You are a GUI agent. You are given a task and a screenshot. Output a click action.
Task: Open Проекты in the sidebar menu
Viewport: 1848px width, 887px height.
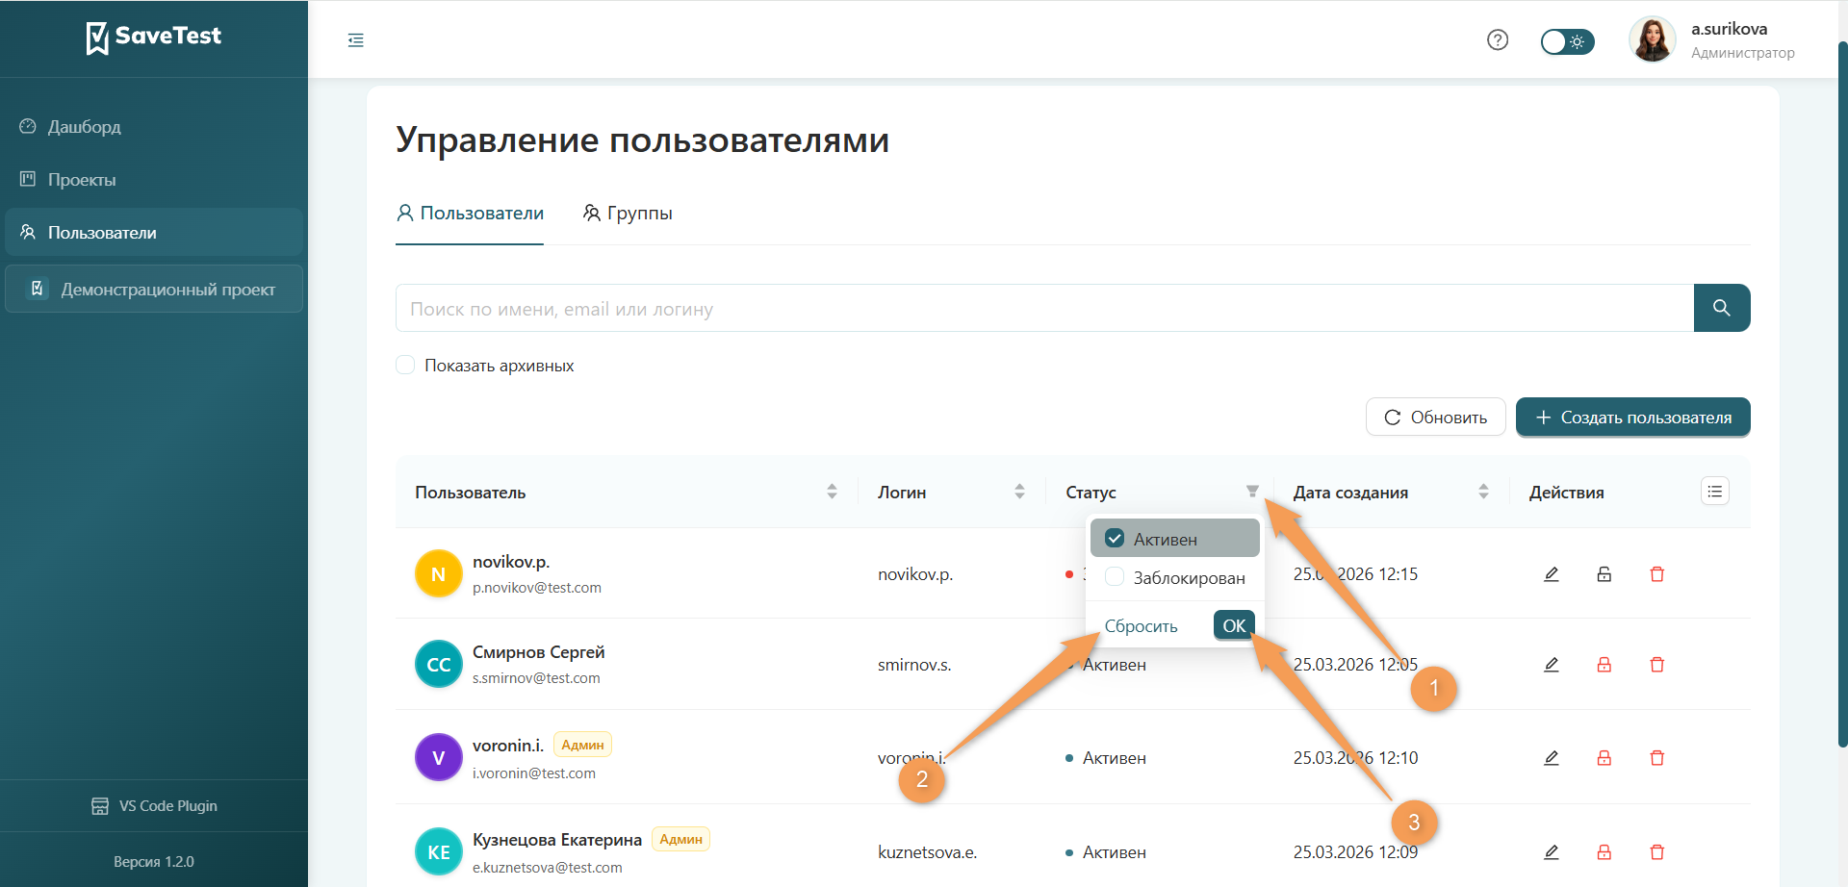coord(85,179)
